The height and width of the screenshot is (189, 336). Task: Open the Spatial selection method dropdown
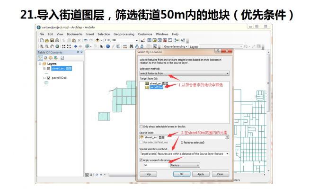(x=184, y=154)
